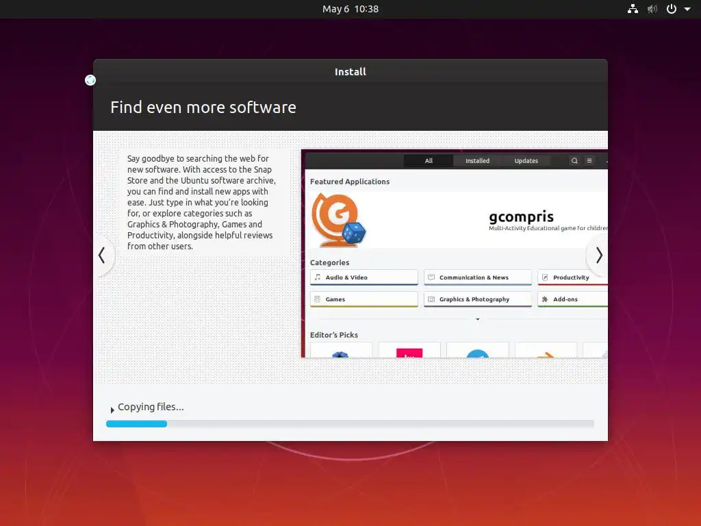Click the pink Editor's Picks app thumbnail

[409, 353]
